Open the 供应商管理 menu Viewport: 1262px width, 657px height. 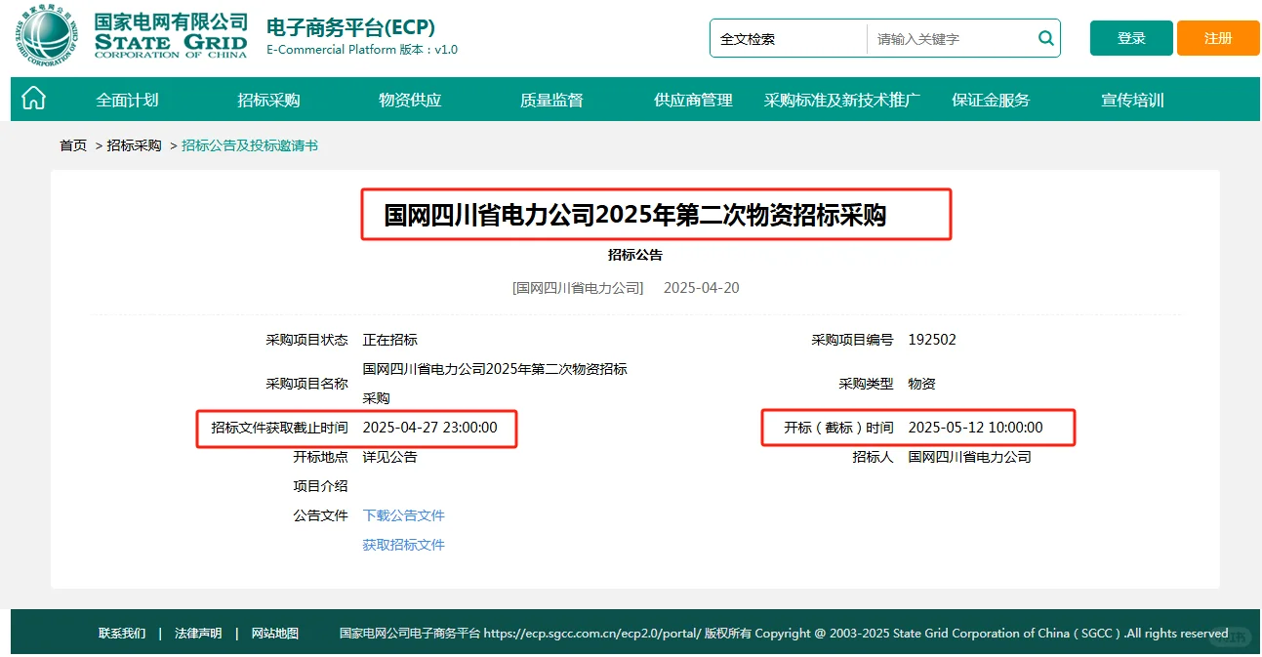(692, 99)
